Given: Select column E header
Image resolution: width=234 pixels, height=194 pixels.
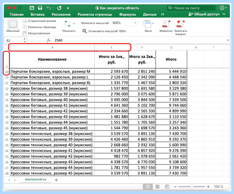Looking at the screenshot, I should coord(112,47).
